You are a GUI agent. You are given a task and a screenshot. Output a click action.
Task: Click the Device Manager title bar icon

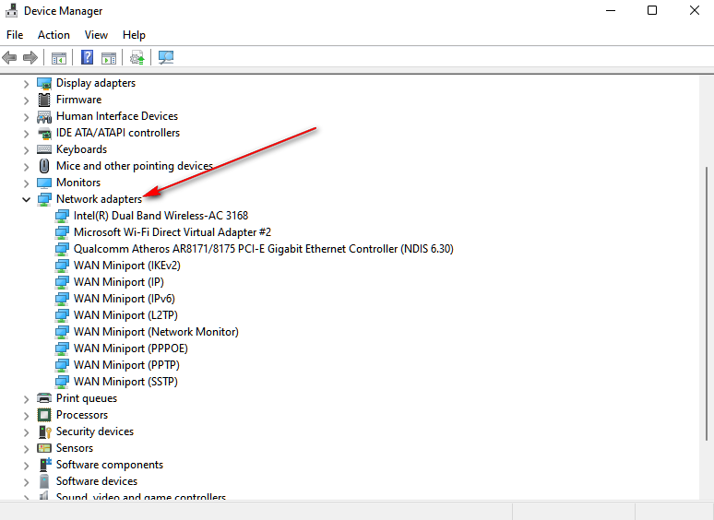pos(11,10)
